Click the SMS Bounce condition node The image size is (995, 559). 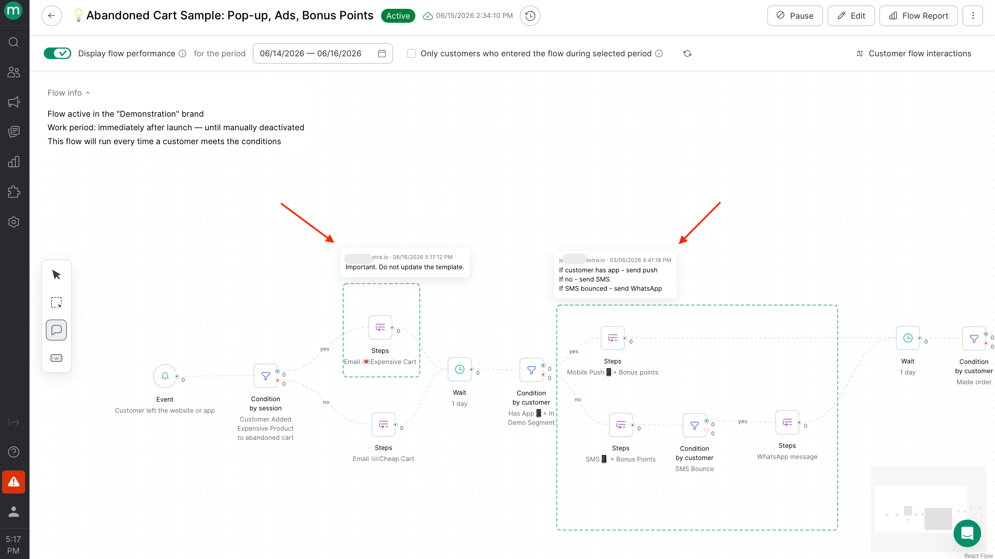pos(694,425)
